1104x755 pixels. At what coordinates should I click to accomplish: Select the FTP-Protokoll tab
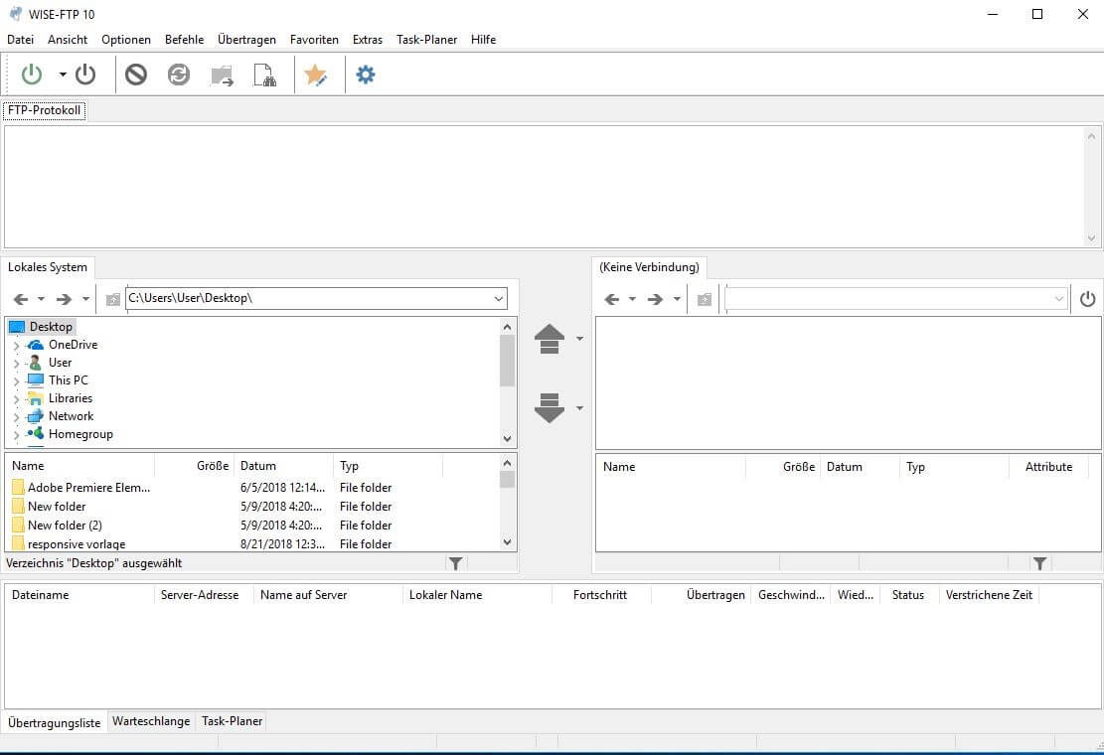(45, 110)
